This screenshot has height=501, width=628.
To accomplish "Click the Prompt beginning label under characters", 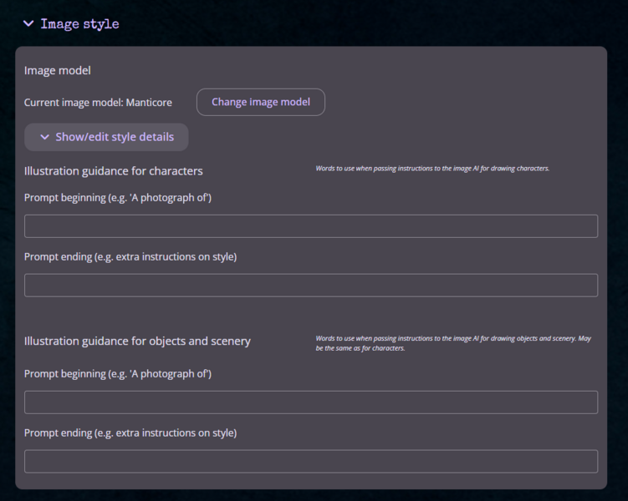I will [118, 198].
